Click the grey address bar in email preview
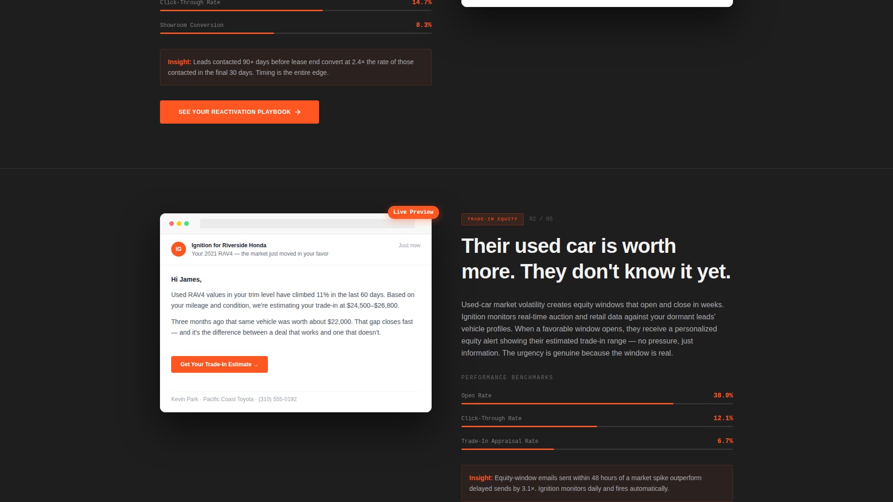893x502 pixels. pyautogui.click(x=307, y=224)
